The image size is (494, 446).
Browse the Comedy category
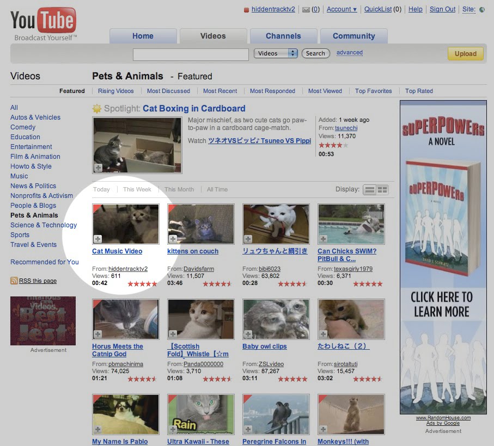(x=23, y=127)
